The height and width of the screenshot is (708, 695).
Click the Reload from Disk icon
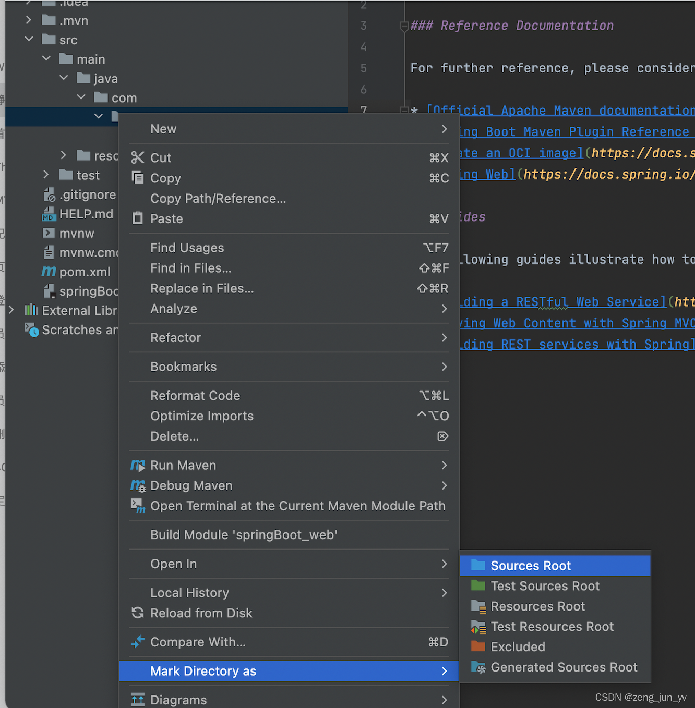coord(138,613)
